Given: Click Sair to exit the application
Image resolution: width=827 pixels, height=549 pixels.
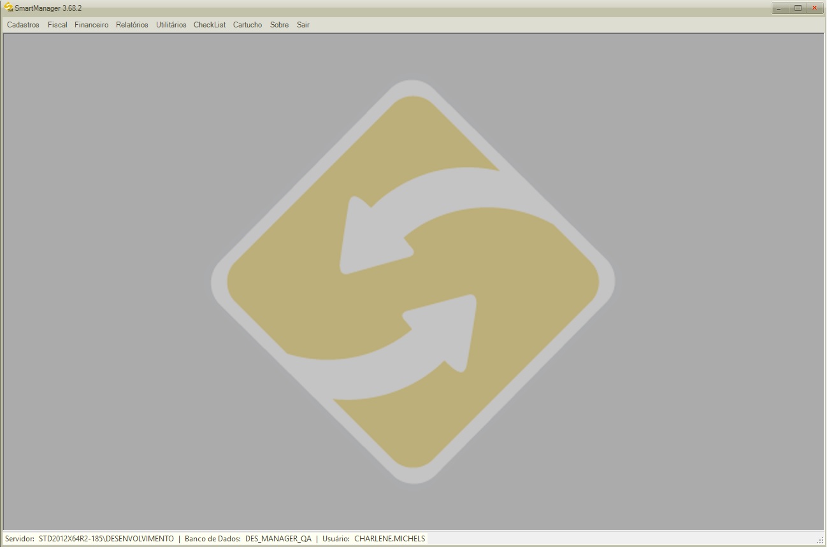Looking at the screenshot, I should 303,25.
